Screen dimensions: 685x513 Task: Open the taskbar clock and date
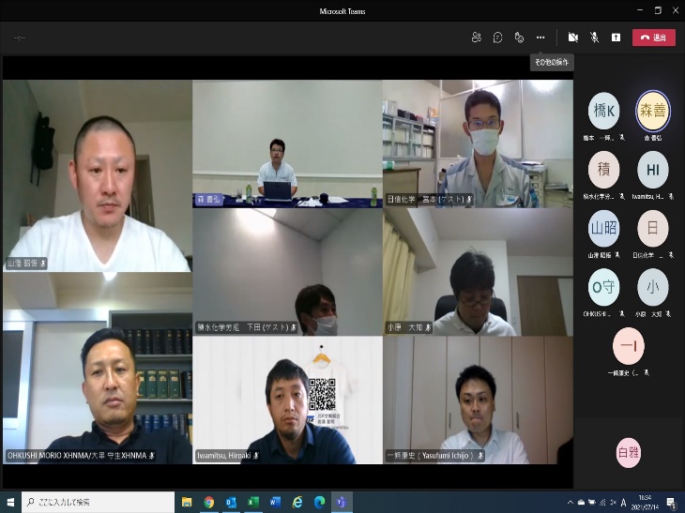point(646,502)
